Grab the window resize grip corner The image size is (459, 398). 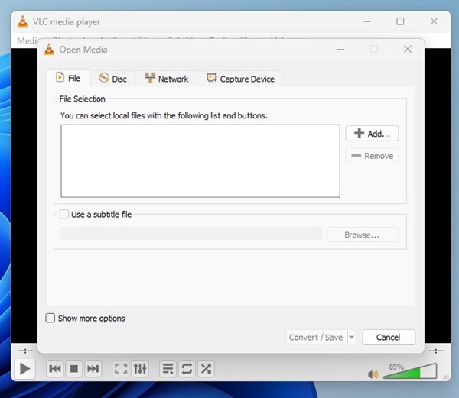point(447,377)
